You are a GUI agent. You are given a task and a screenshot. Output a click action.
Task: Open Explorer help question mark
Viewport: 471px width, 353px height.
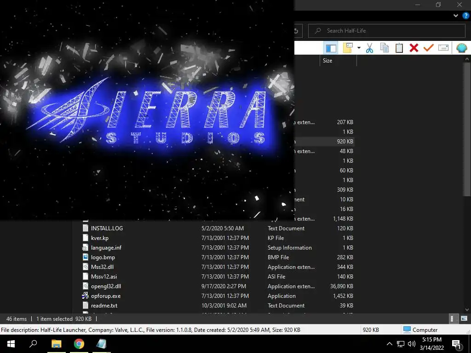465,16
